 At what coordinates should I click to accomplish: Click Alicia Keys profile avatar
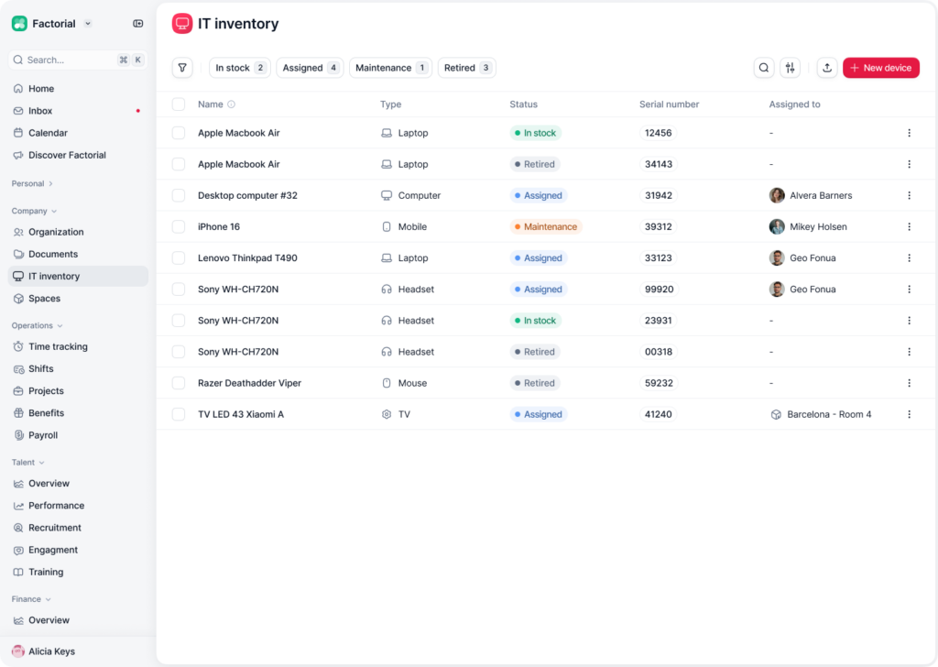tap(18, 651)
